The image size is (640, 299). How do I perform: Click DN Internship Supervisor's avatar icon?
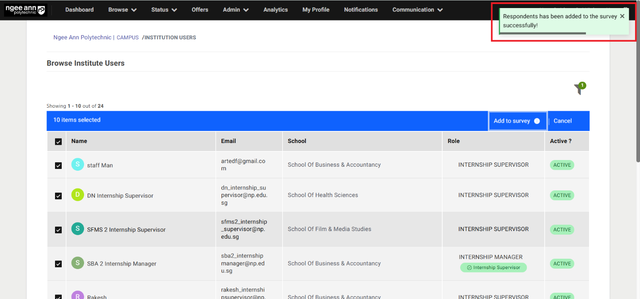point(77,195)
